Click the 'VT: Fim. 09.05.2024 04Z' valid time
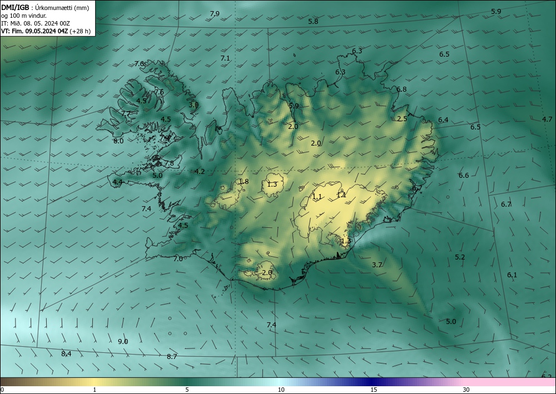556x394 pixels. tap(34, 31)
